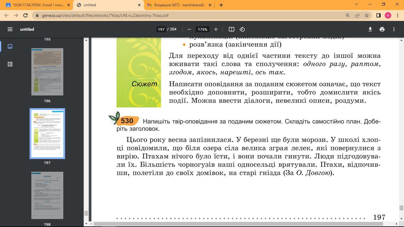The image size is (404, 227).
Task: Click the thumbnail panel scroll down arrow
Action: [x=86, y=224]
